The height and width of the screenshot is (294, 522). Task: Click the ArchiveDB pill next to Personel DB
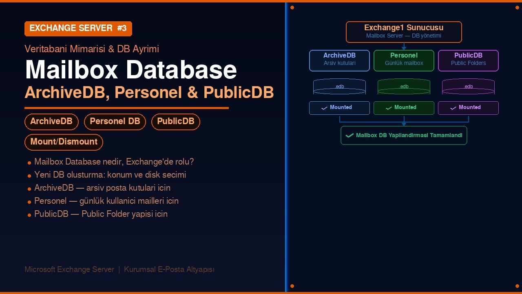(51, 122)
